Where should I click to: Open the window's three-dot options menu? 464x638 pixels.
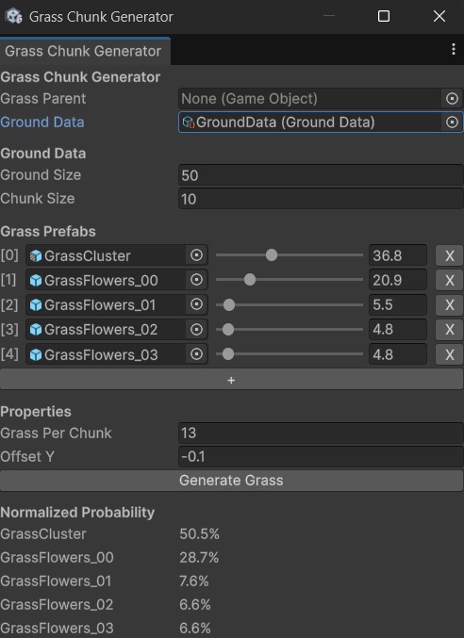tap(454, 49)
